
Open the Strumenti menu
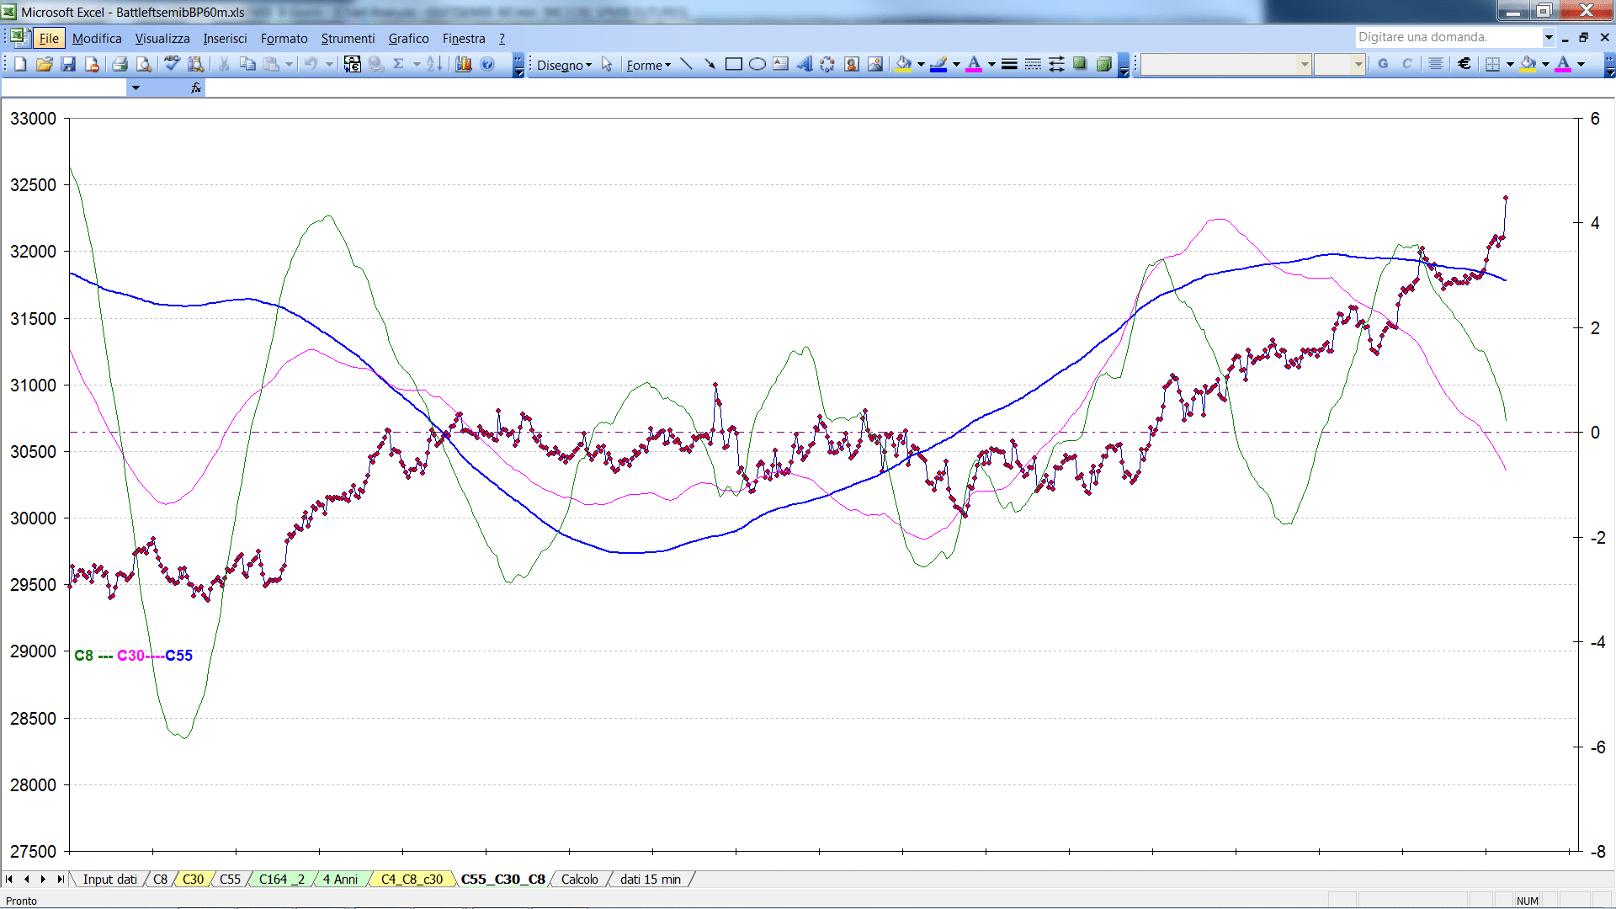pos(348,38)
